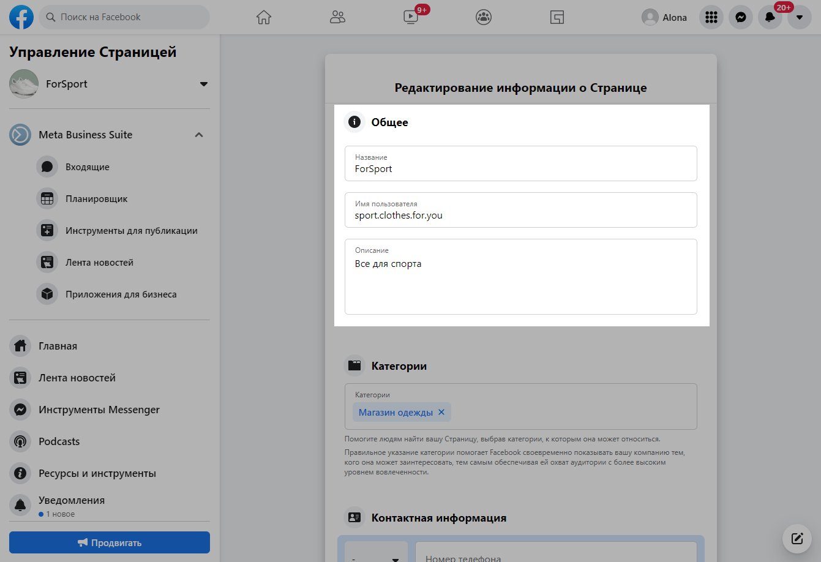Open the Watch video icon
The height and width of the screenshot is (562, 821).
(x=411, y=17)
